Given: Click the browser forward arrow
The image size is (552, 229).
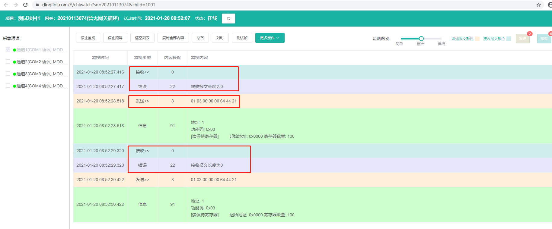Looking at the screenshot, I should (16, 5).
